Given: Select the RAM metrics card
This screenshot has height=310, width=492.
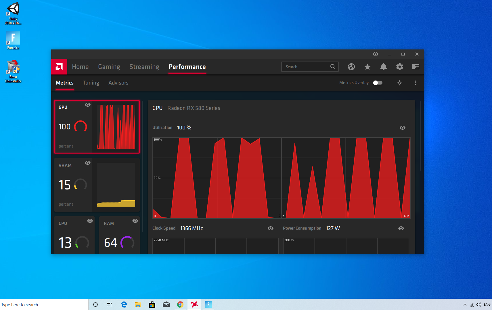Looking at the screenshot, I should click(x=119, y=235).
